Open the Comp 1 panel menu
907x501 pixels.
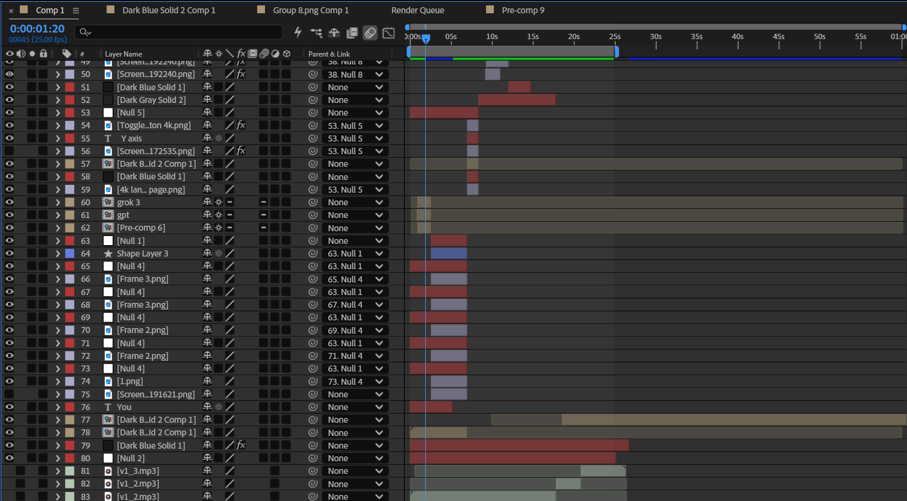[x=76, y=10]
